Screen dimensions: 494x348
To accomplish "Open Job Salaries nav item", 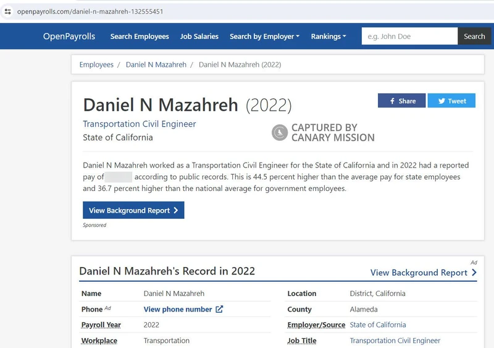I will tap(199, 36).
